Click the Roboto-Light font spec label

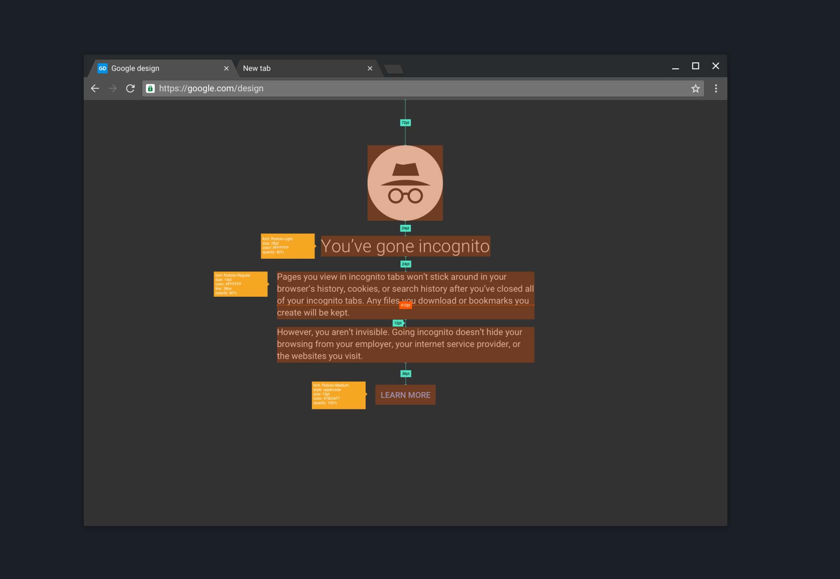pos(288,246)
